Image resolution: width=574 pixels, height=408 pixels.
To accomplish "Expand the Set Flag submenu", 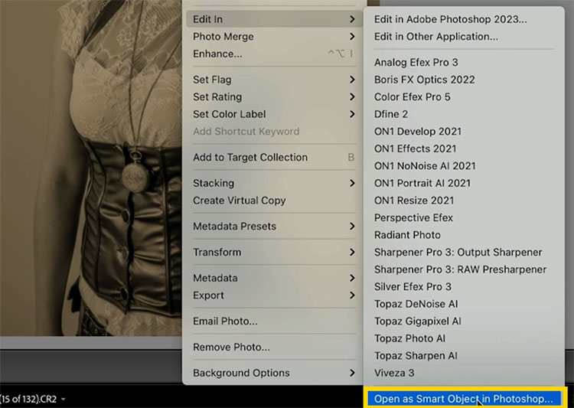I will [x=274, y=80].
